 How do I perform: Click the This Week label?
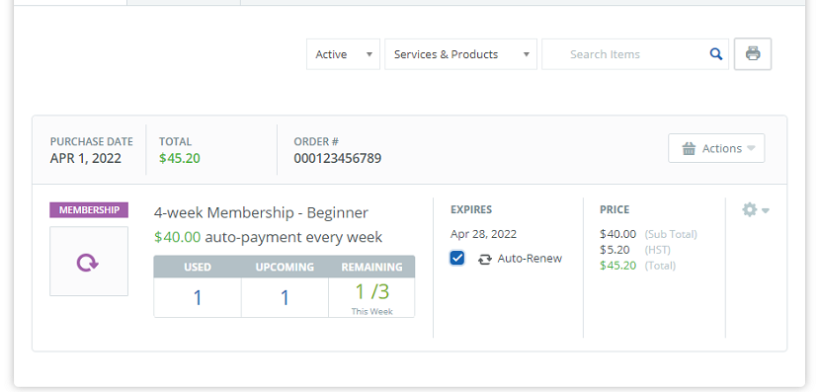click(371, 311)
